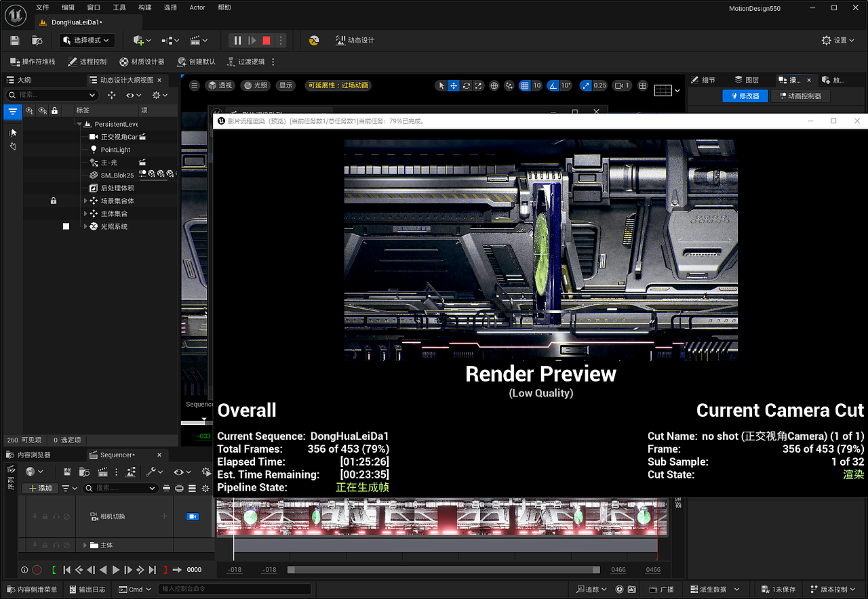Image resolution: width=868 pixels, height=599 pixels.
Task: Open the 远程控制 remote control panel
Action: coord(87,62)
